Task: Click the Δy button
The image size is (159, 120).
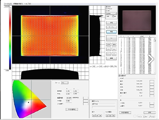Action: point(114,49)
